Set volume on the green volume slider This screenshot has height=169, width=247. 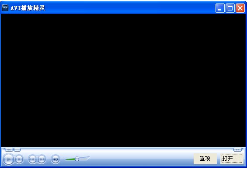click(x=77, y=159)
